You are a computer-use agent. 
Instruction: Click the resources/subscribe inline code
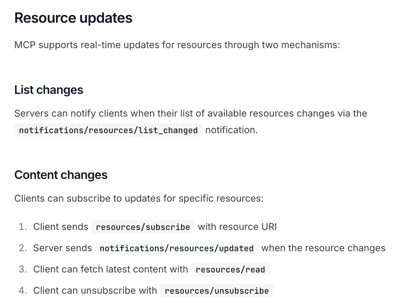pos(143,227)
